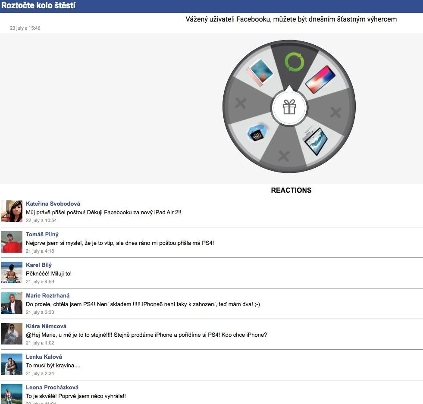Open Klára Němcová's profile link

tap(46, 326)
